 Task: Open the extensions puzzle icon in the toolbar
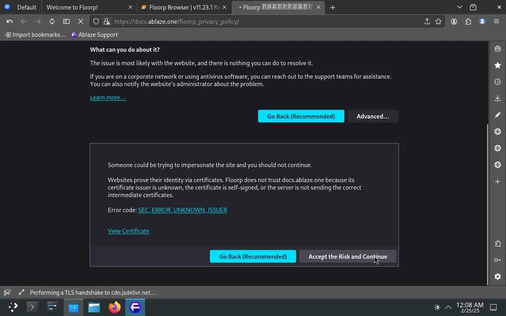coord(468,21)
